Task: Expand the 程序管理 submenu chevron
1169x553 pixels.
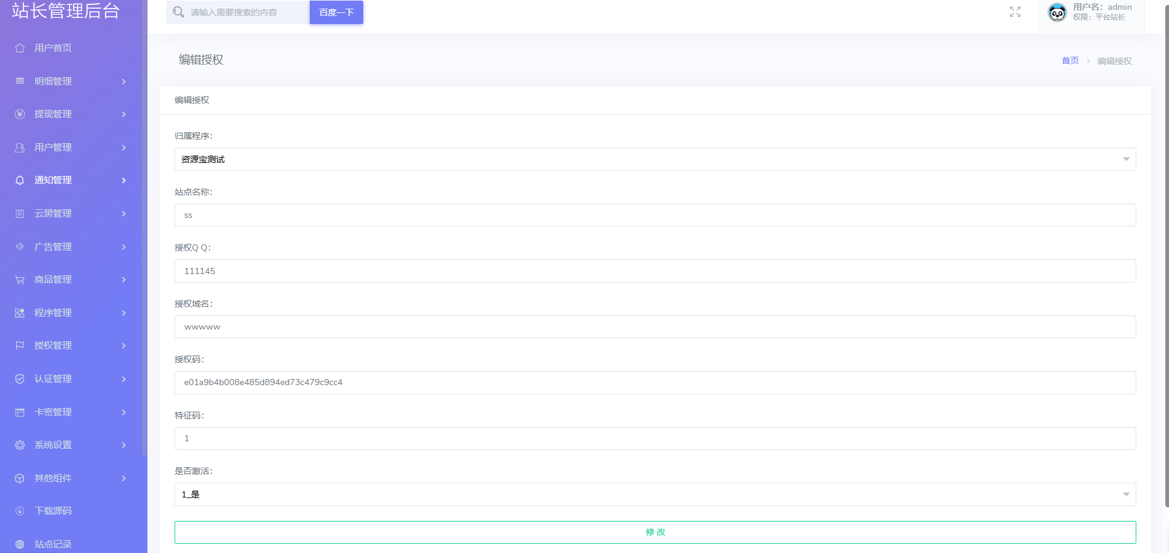Action: pyautogui.click(x=124, y=313)
